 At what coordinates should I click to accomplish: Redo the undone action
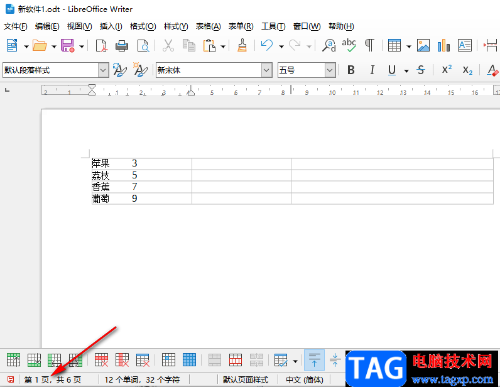(x=295, y=46)
